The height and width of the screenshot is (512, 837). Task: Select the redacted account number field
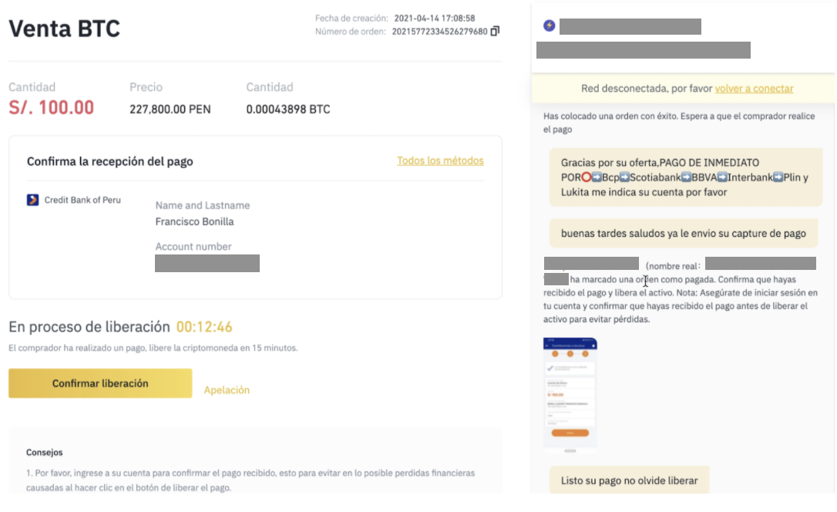[x=207, y=263]
